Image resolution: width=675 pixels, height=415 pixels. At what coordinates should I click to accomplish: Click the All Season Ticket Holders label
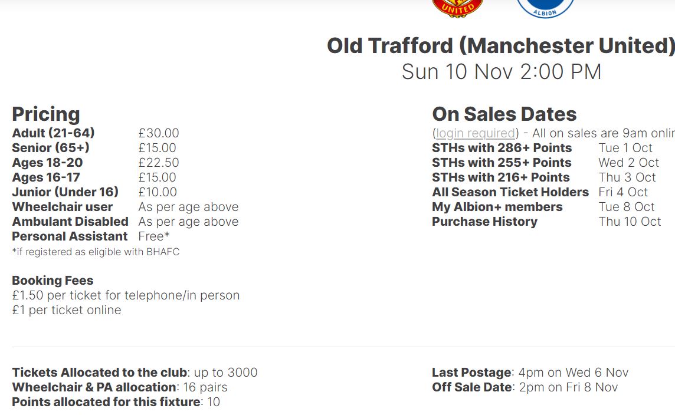point(510,192)
